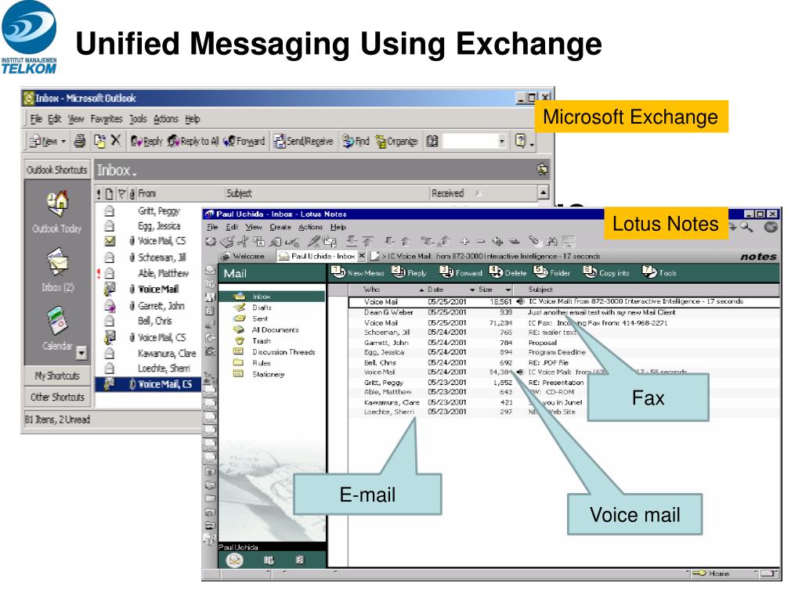This screenshot has height=601, width=802.
Task: Click the Other Shortcuts group button
Action: pyautogui.click(x=57, y=397)
